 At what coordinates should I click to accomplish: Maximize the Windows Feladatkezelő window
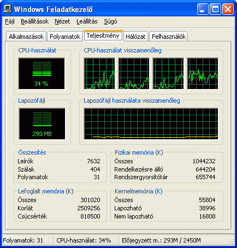(x=215, y=9)
